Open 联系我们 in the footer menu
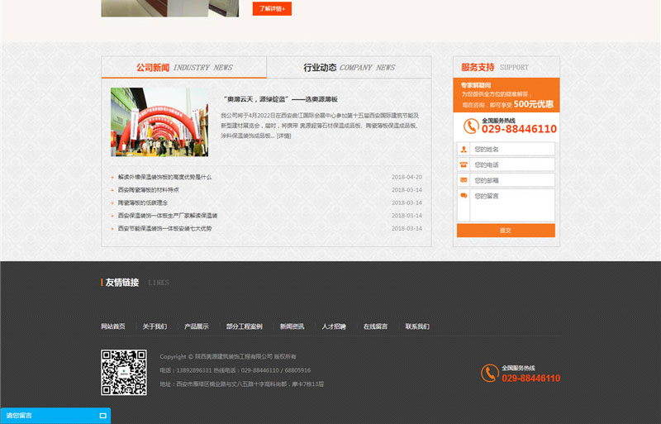This screenshot has width=661, height=424. coord(417,326)
